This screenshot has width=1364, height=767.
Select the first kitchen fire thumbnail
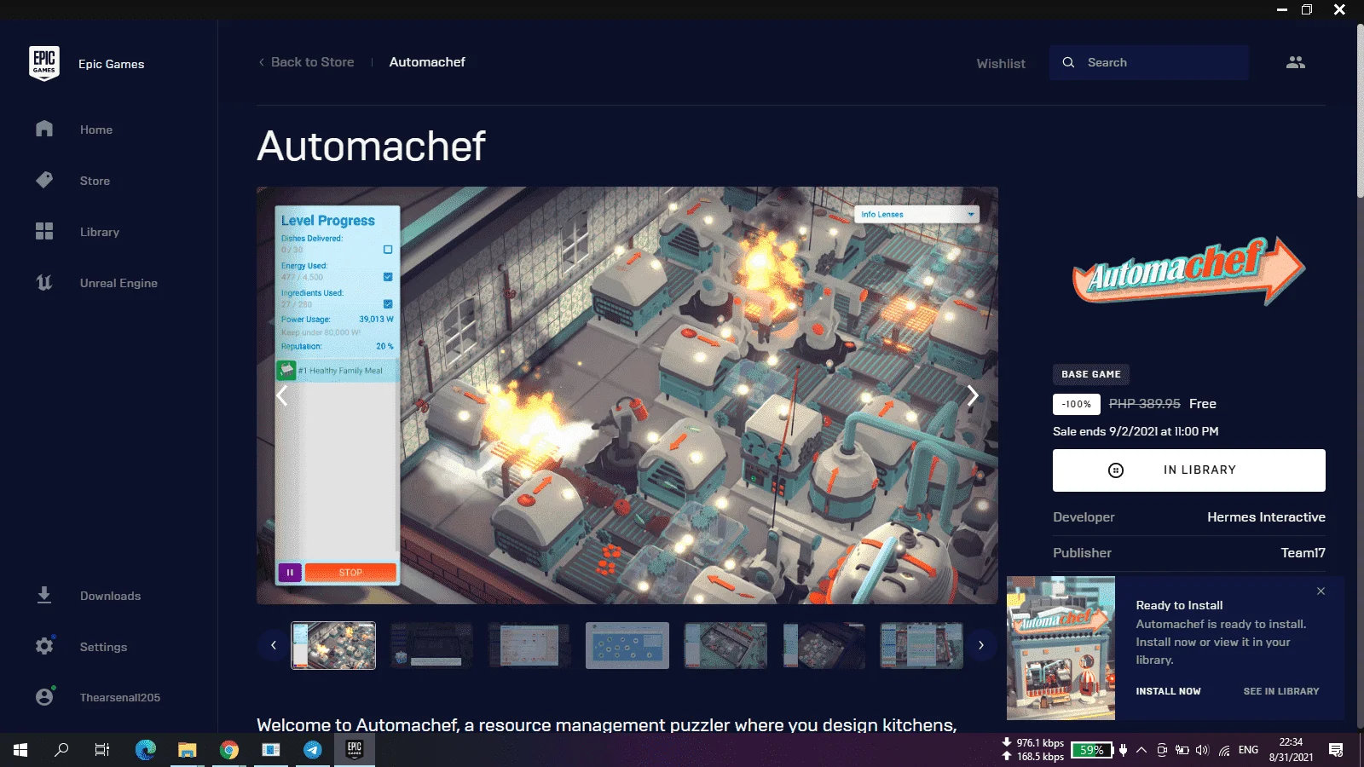tap(333, 645)
